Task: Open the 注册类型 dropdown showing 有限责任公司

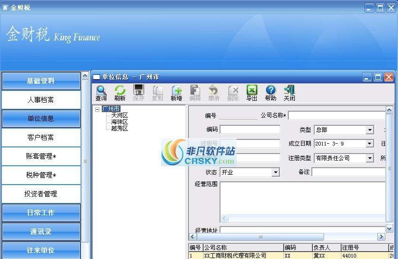Action: click(x=370, y=158)
